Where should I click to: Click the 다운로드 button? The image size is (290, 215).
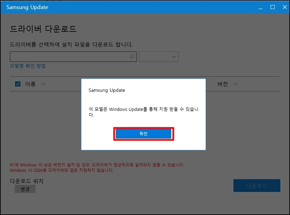(x=257, y=185)
